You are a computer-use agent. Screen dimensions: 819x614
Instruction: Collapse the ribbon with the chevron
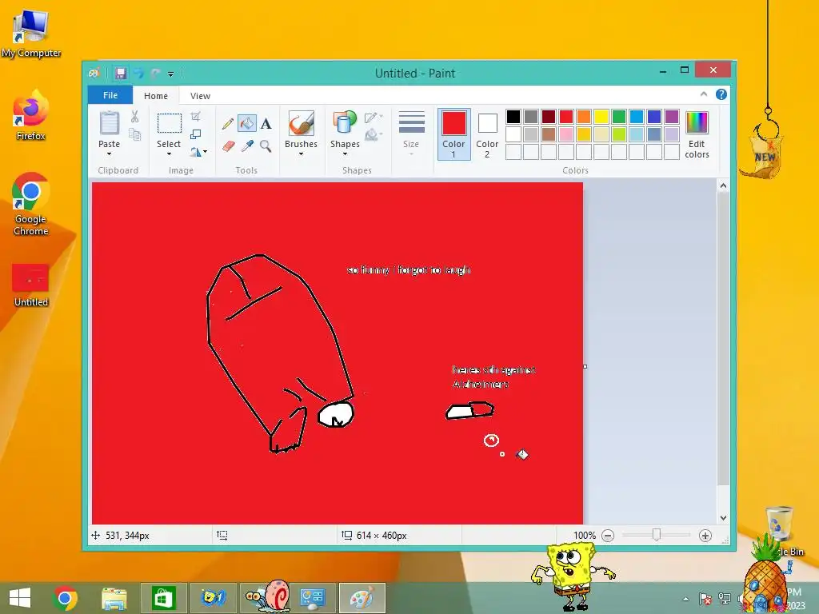(704, 94)
